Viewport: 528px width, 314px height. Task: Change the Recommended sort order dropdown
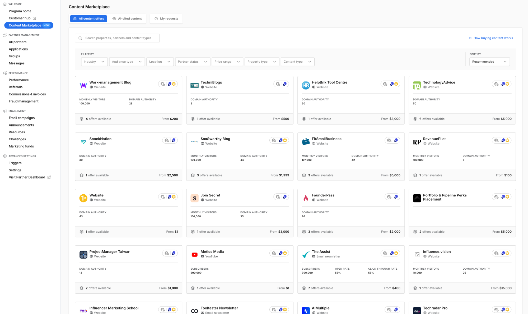pos(489,62)
